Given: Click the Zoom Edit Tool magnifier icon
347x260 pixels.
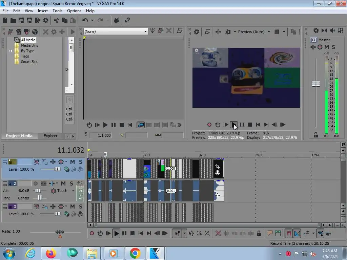Looking at the screenshot, I should click(x=207, y=234).
